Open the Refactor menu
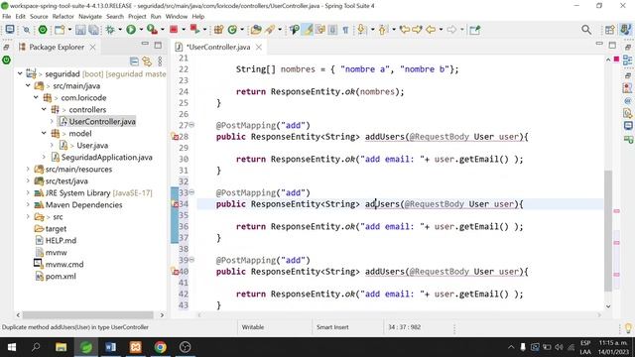The image size is (635, 357). pyautogui.click(x=63, y=17)
